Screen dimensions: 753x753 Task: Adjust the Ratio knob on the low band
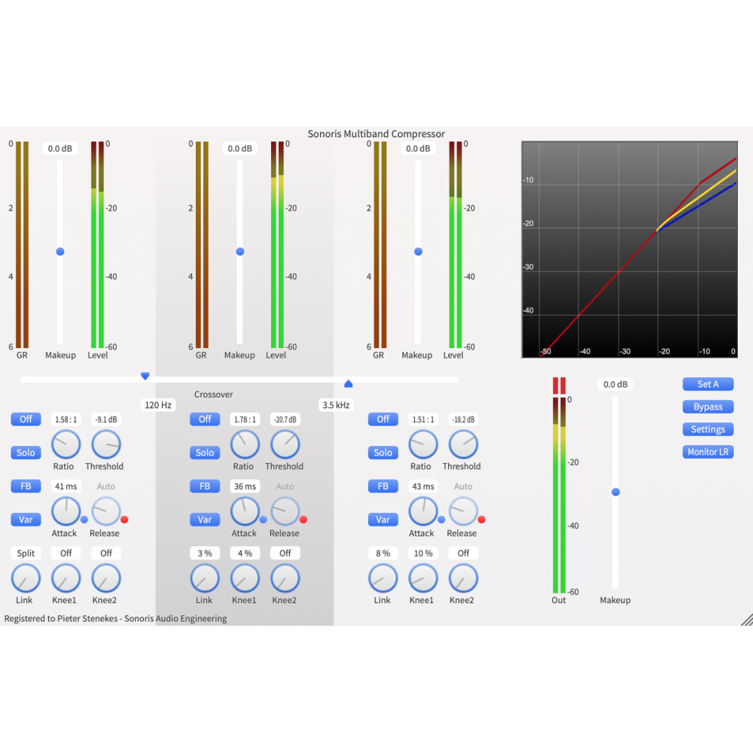[x=66, y=443]
